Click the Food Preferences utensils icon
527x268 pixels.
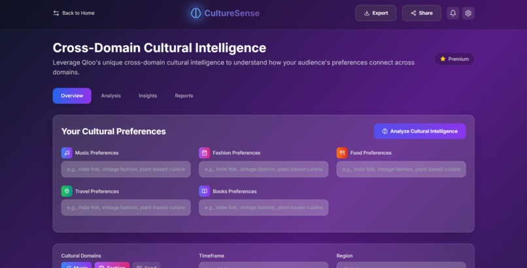(342, 153)
